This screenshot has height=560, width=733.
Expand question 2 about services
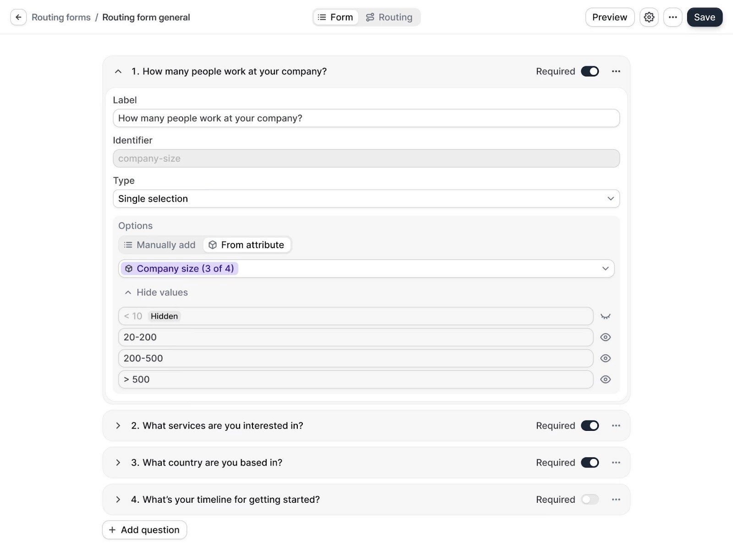pos(118,425)
